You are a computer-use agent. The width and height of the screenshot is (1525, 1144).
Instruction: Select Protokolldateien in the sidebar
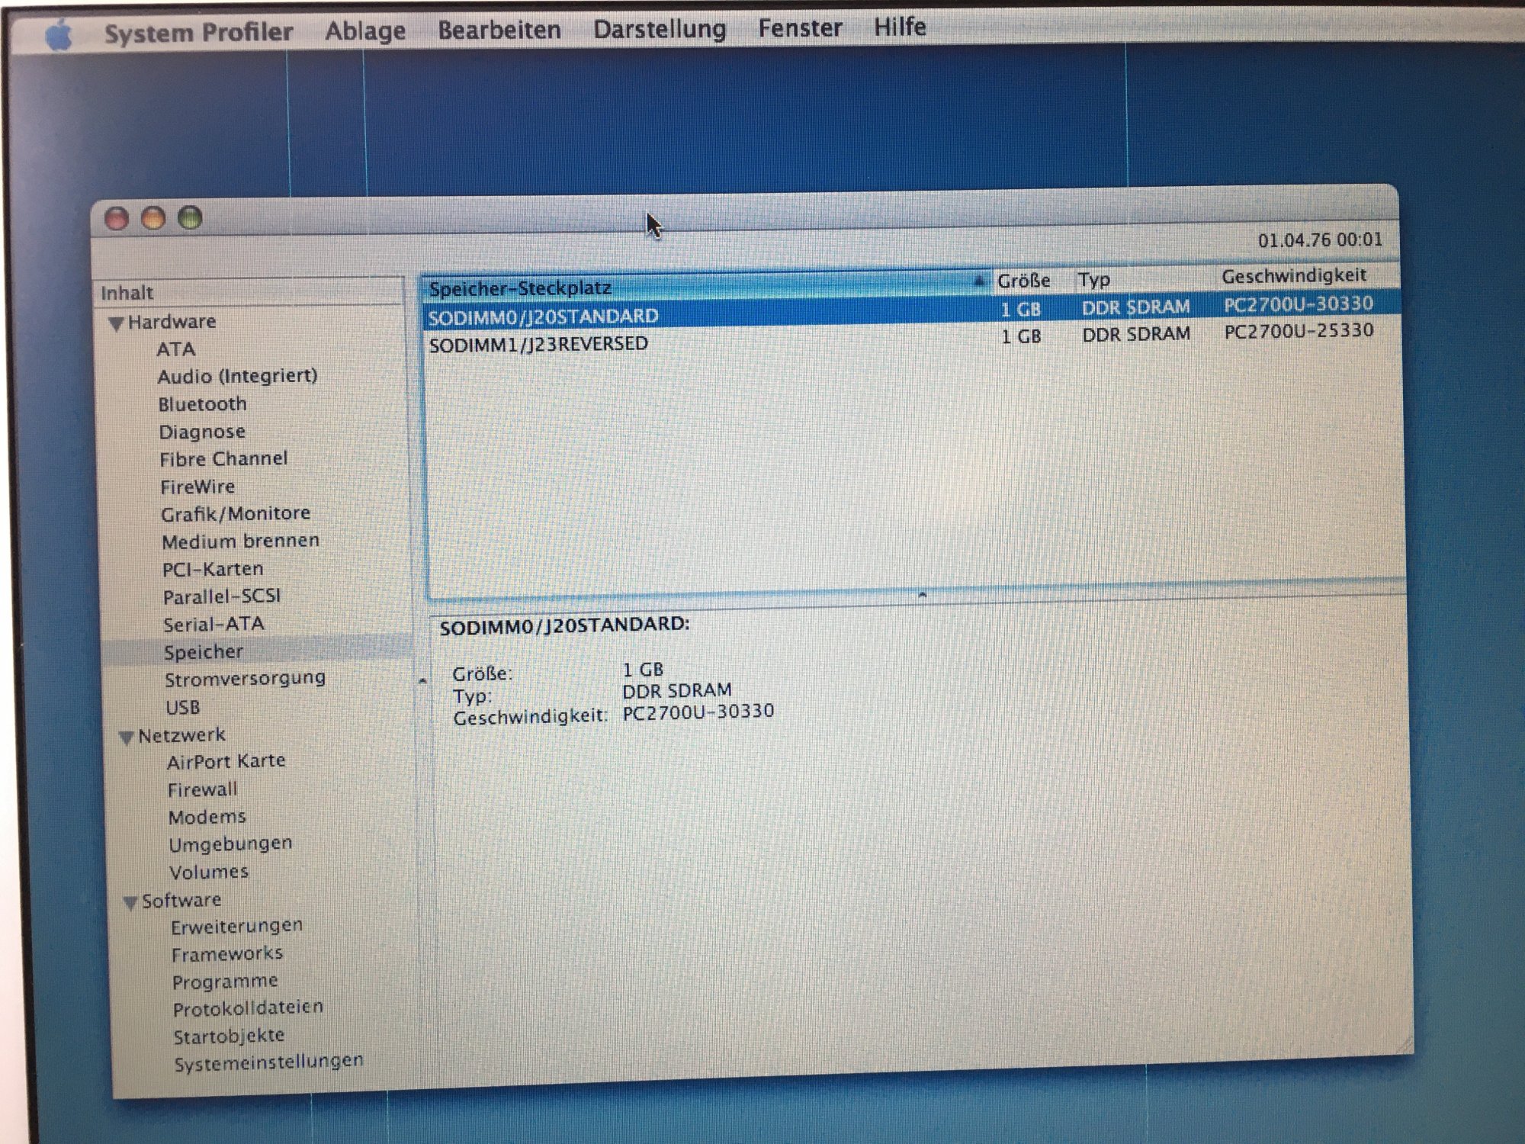click(x=248, y=1009)
